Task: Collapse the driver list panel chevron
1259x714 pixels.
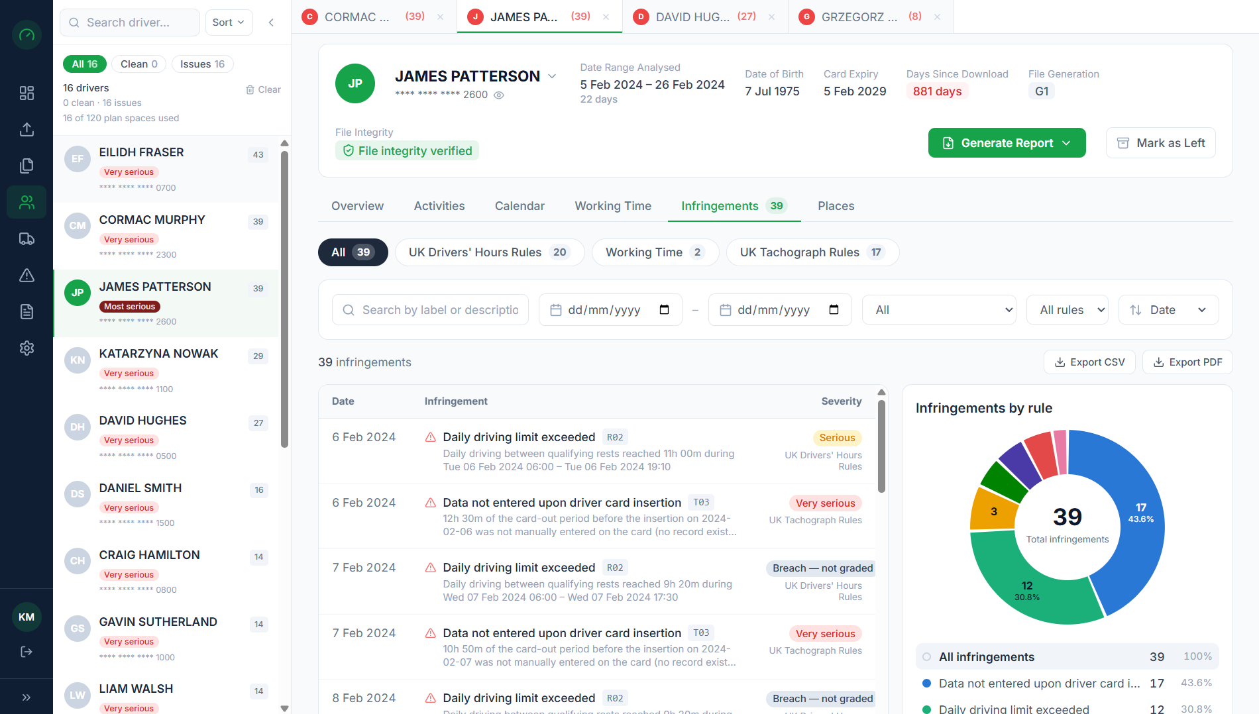Action: (x=271, y=23)
